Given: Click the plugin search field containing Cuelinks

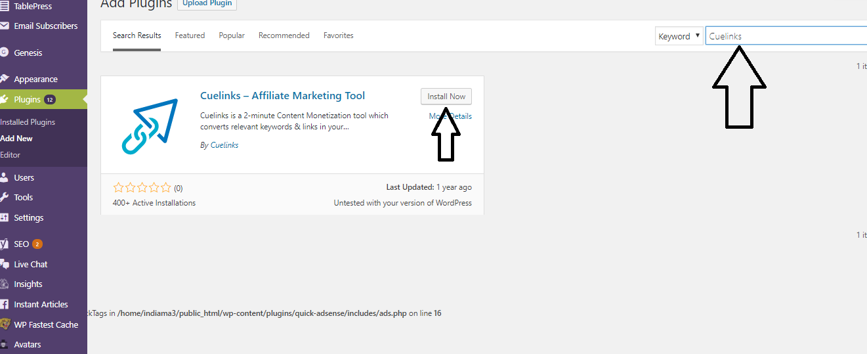Looking at the screenshot, I should tap(786, 36).
